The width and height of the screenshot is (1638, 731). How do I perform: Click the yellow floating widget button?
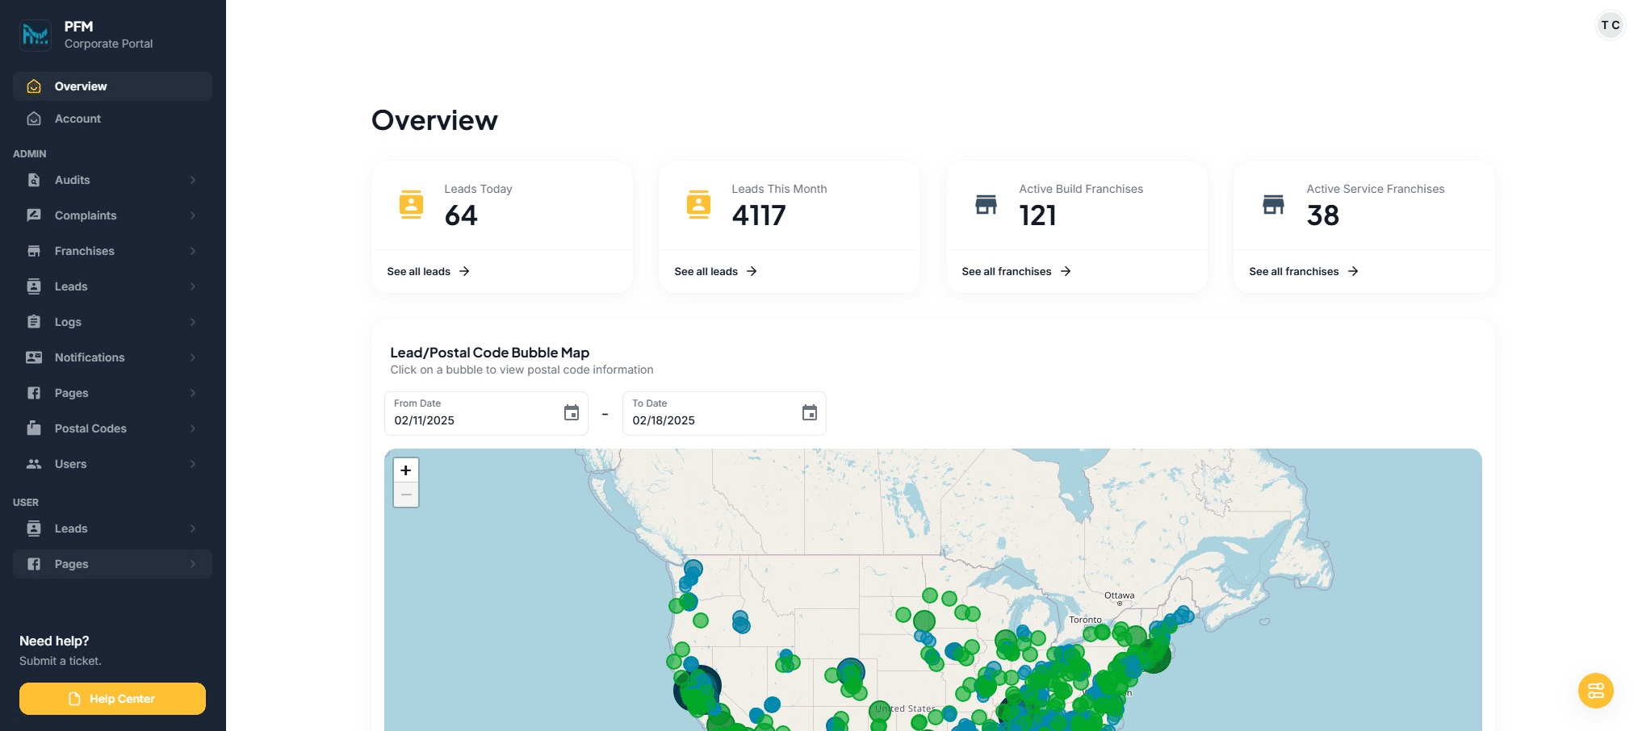click(x=1595, y=691)
